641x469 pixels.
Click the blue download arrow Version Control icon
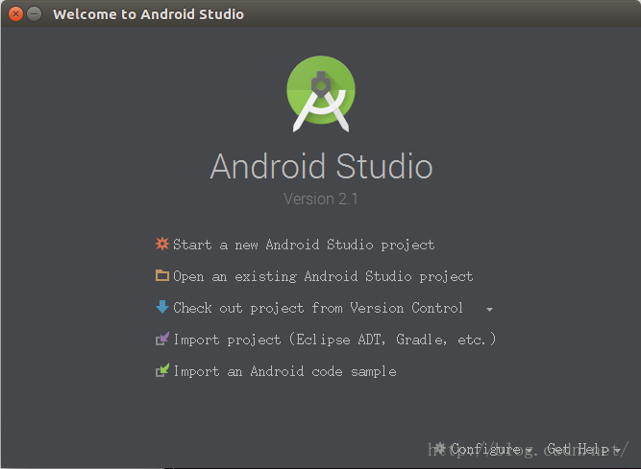tap(162, 307)
